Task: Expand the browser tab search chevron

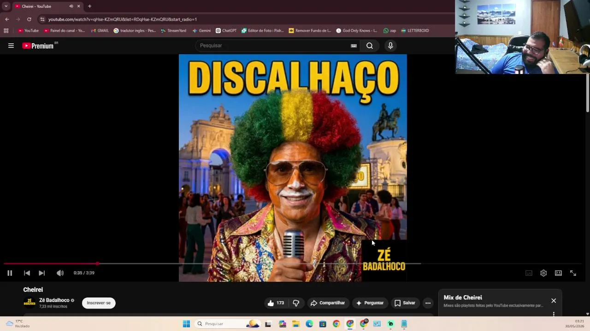Action: pyautogui.click(x=6, y=6)
